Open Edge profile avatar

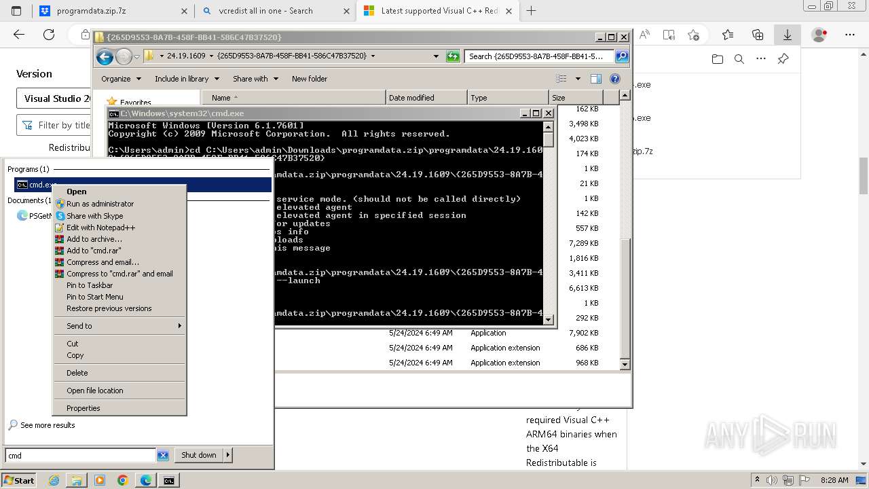click(819, 35)
